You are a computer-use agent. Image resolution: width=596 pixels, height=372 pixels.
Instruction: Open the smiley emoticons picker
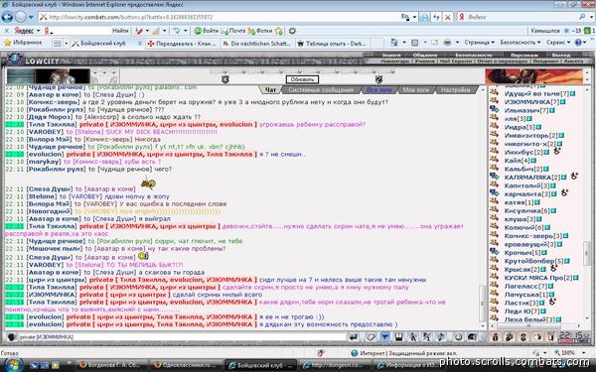click(x=458, y=336)
